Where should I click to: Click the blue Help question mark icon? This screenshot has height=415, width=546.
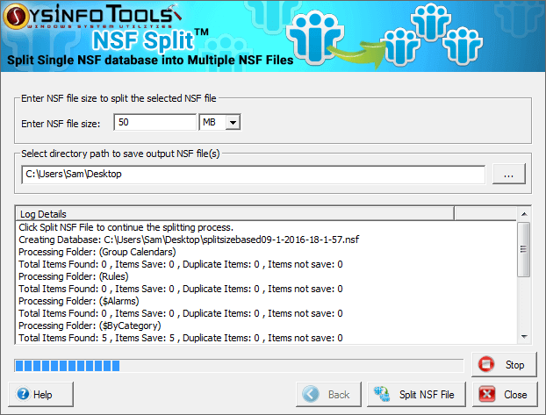(23, 394)
